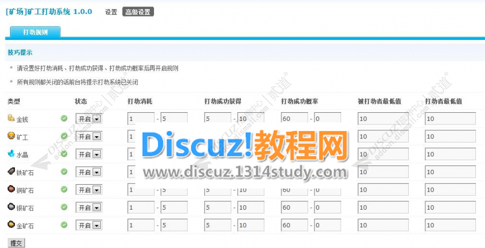
Task: Click 金钱 打劫成功获得 maximum field
Action: [x=250, y=119]
